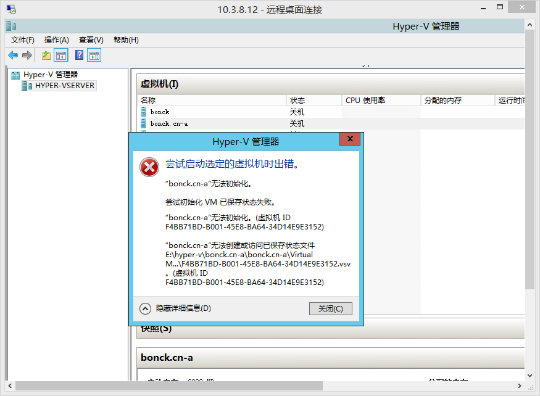Open the 文件(F) menu
This screenshot has height=396, width=540.
pos(23,40)
